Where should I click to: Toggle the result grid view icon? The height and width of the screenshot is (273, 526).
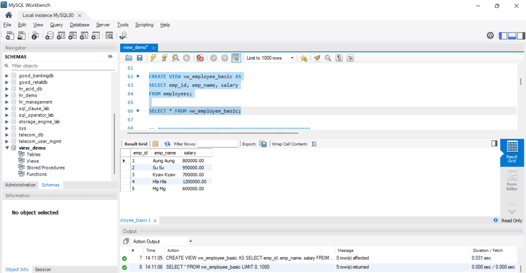click(155, 144)
